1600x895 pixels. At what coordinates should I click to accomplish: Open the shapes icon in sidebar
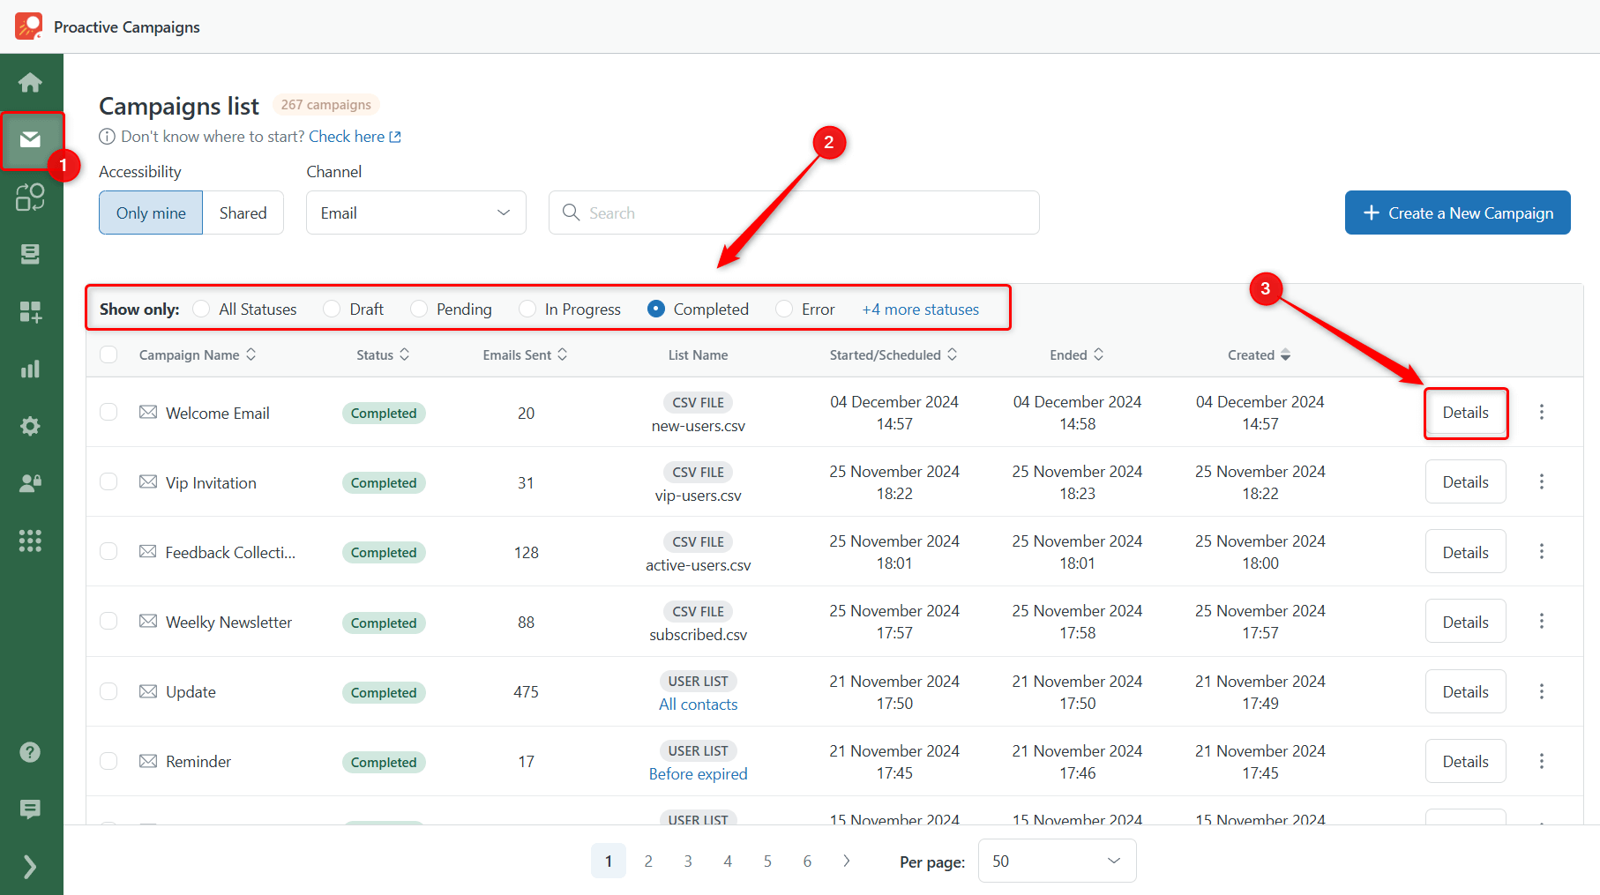click(30, 197)
